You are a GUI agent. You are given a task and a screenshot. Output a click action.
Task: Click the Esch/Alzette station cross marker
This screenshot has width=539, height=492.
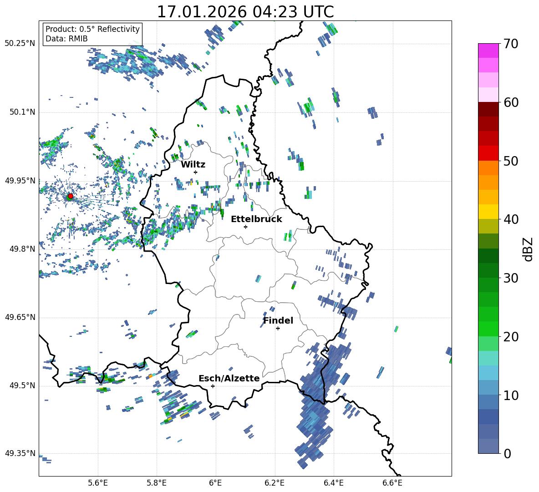(x=213, y=386)
